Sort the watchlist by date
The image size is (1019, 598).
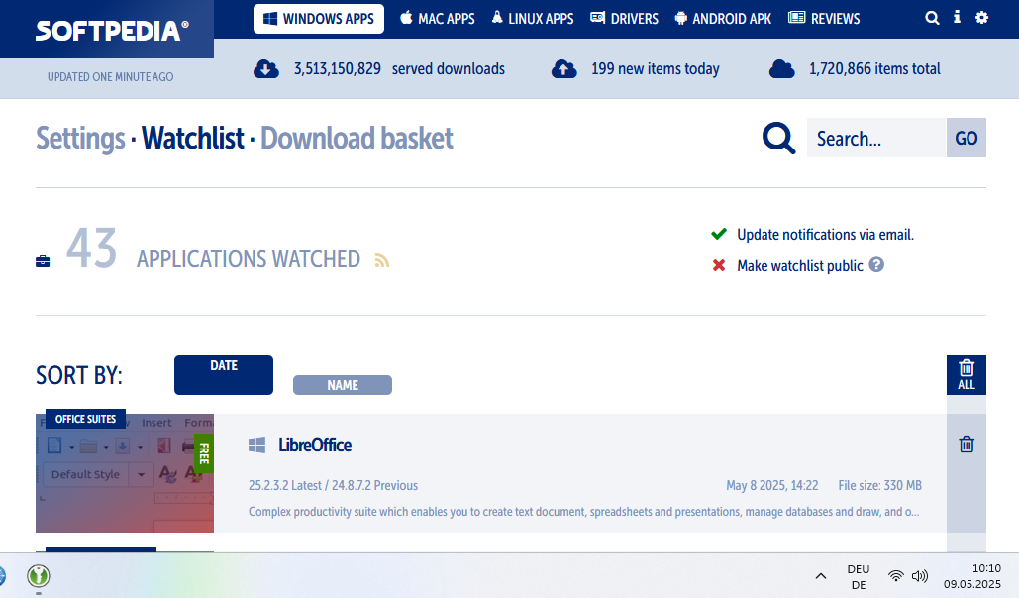click(x=224, y=375)
